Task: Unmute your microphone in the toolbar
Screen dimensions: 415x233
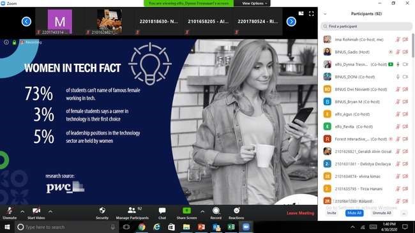Action: 10,211
